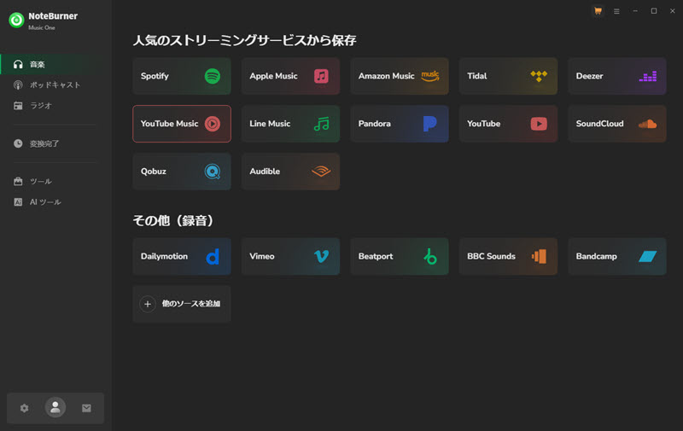This screenshot has height=431, width=683.
Task: Select the Deezer card
Action: 617,76
